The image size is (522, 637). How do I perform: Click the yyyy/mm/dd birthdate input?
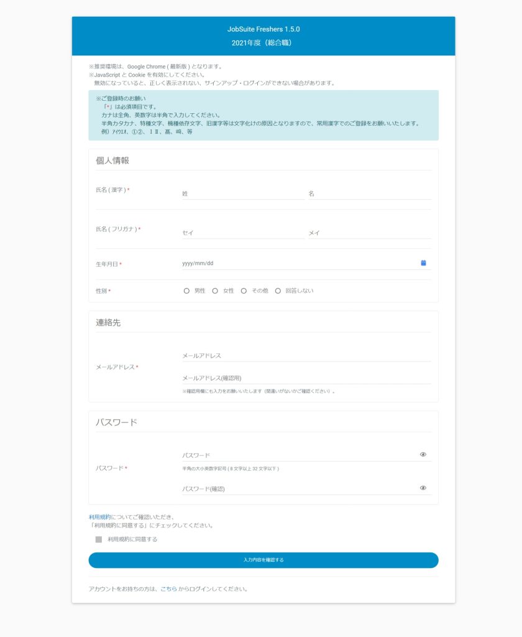(298, 263)
